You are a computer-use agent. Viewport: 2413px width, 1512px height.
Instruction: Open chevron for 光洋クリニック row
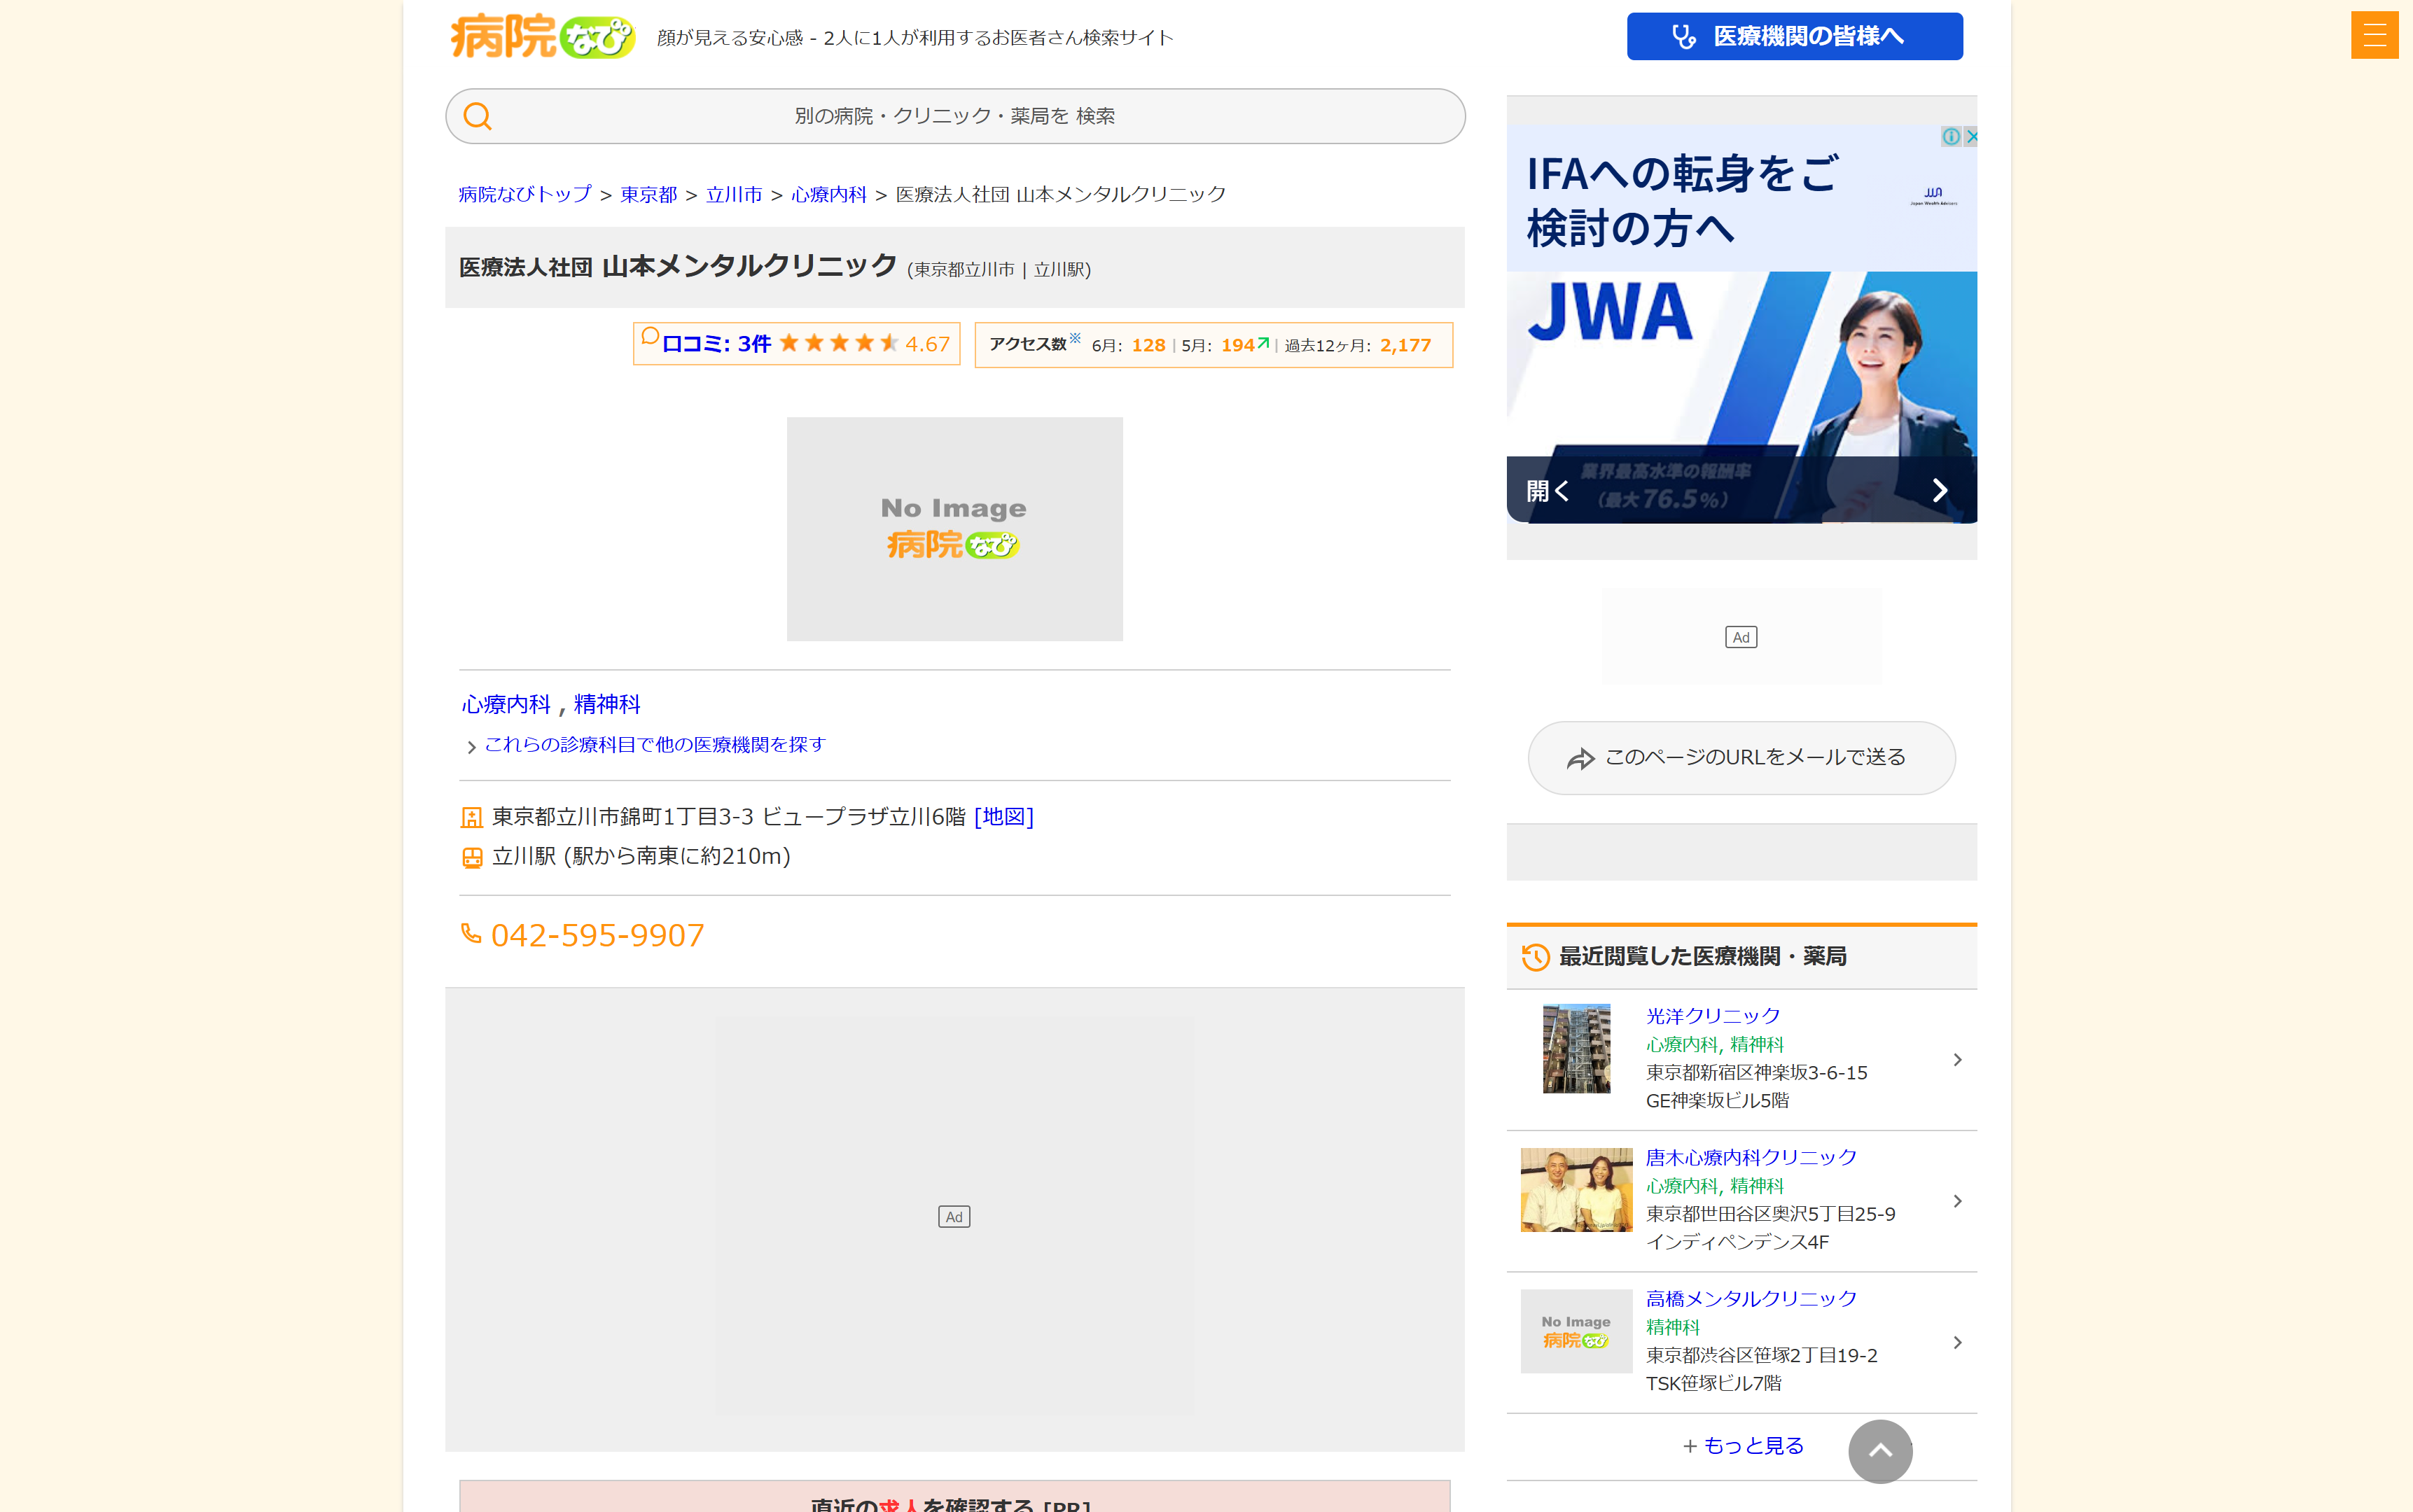click(1958, 1060)
